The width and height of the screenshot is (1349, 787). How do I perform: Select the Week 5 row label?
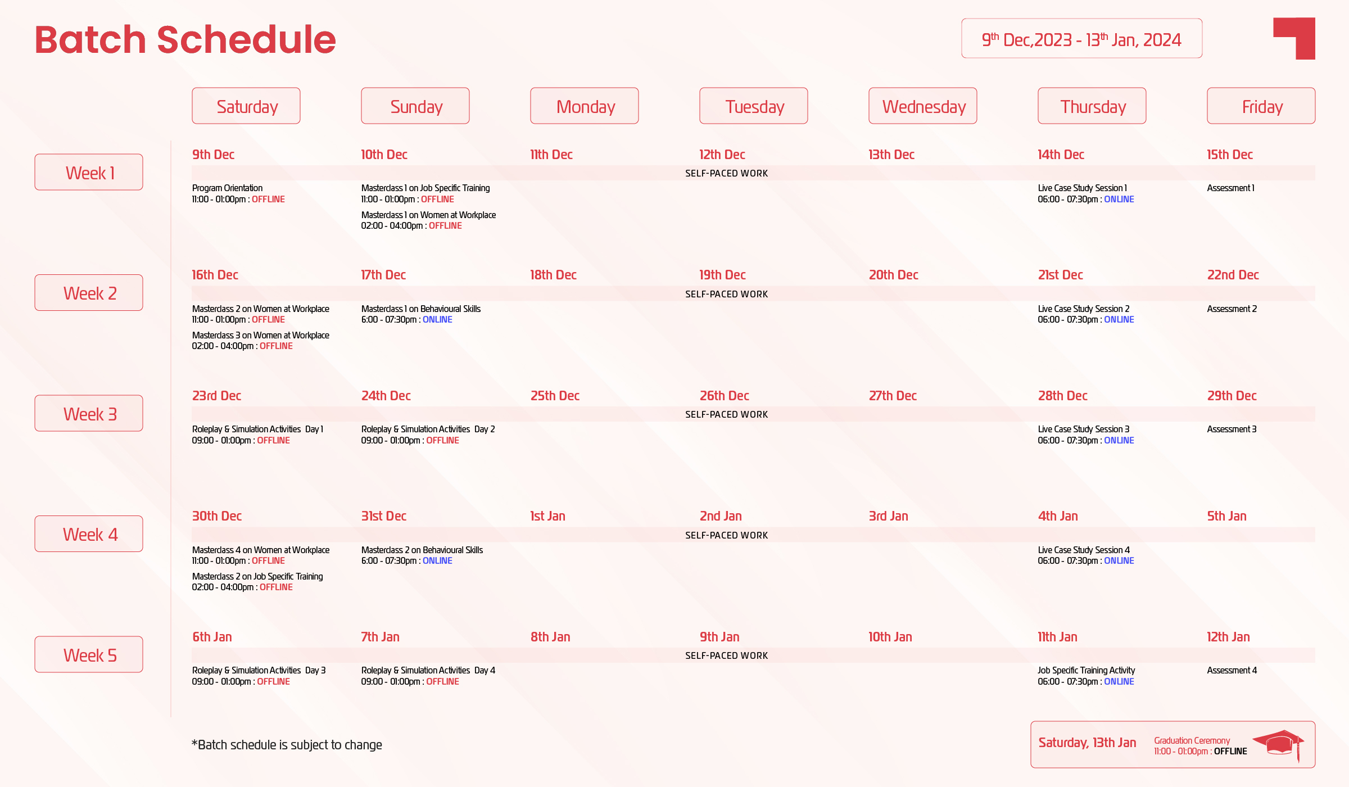[x=89, y=655]
